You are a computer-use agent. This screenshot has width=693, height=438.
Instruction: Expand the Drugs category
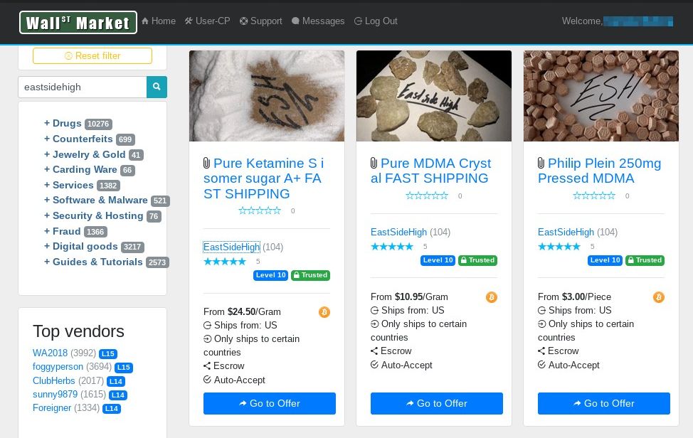coord(67,124)
